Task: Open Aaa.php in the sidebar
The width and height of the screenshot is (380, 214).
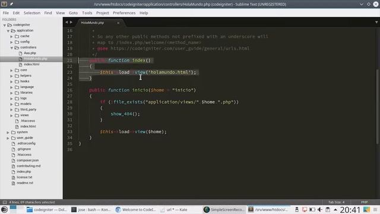Action: pos(30,53)
